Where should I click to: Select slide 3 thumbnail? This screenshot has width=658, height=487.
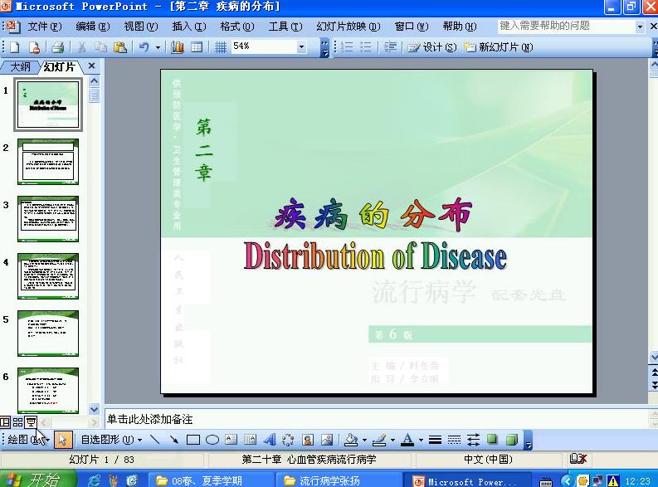click(x=48, y=219)
